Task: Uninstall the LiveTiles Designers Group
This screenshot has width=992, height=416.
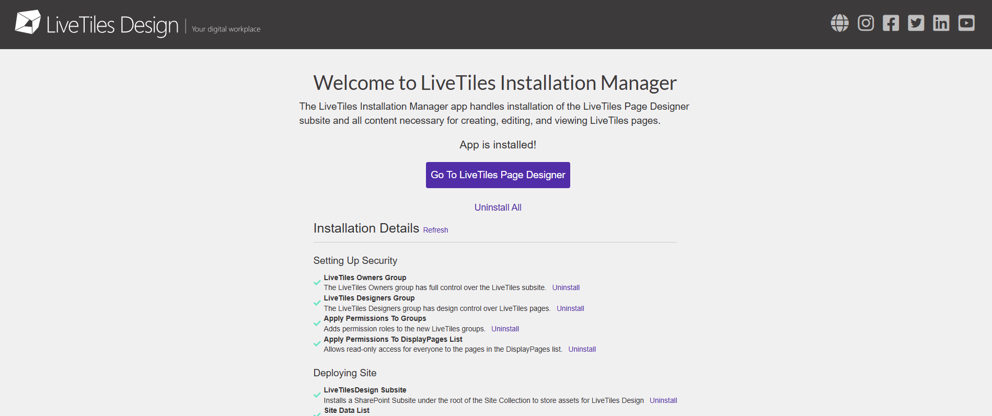Action: point(570,308)
